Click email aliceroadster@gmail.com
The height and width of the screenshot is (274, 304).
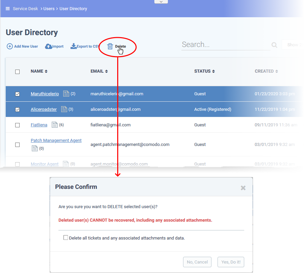pyautogui.click(x=116, y=109)
